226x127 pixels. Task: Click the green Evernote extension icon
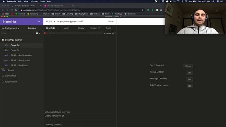pos(148,10)
